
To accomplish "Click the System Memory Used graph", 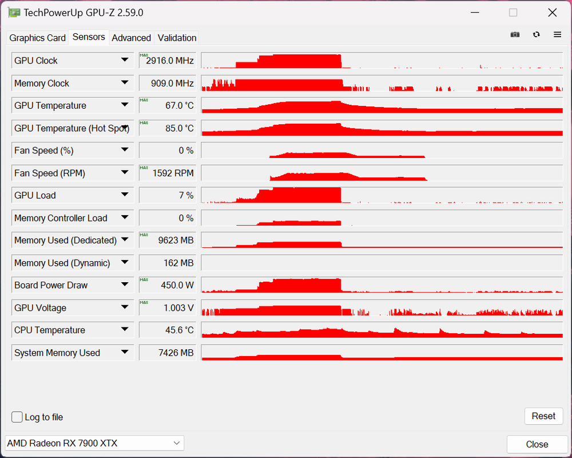I will 382,353.
